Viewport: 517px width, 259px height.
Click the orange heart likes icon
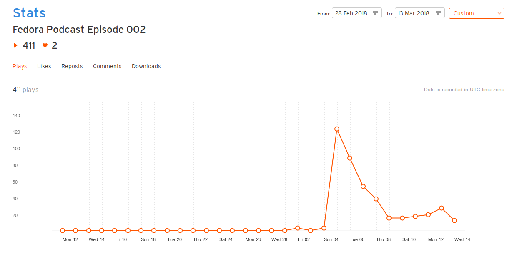tap(45, 45)
